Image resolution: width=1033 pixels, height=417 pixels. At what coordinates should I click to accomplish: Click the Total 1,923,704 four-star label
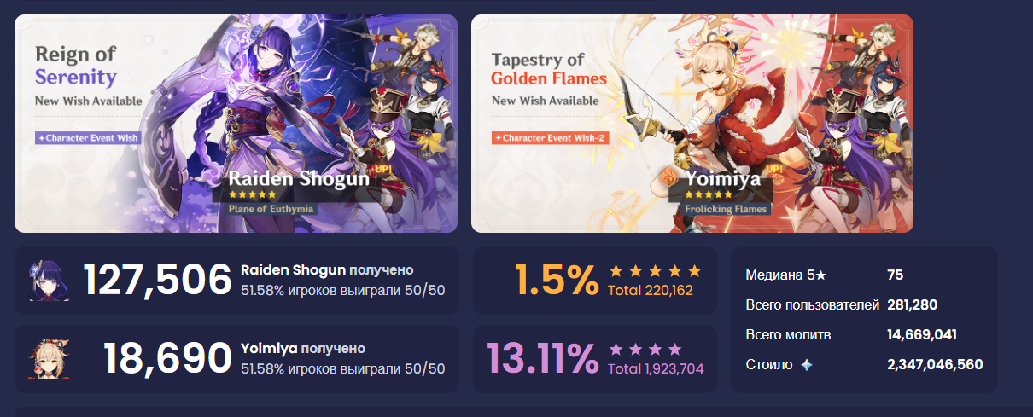[656, 368]
